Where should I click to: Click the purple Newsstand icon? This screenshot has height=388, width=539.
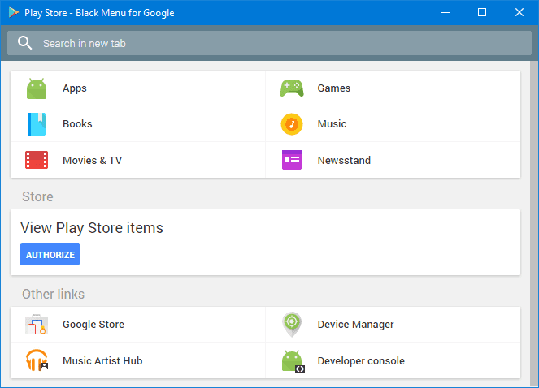[292, 160]
